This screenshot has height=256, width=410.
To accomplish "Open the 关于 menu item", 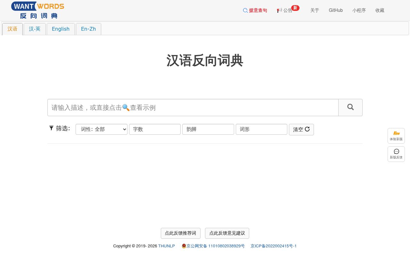I will 315,11.
